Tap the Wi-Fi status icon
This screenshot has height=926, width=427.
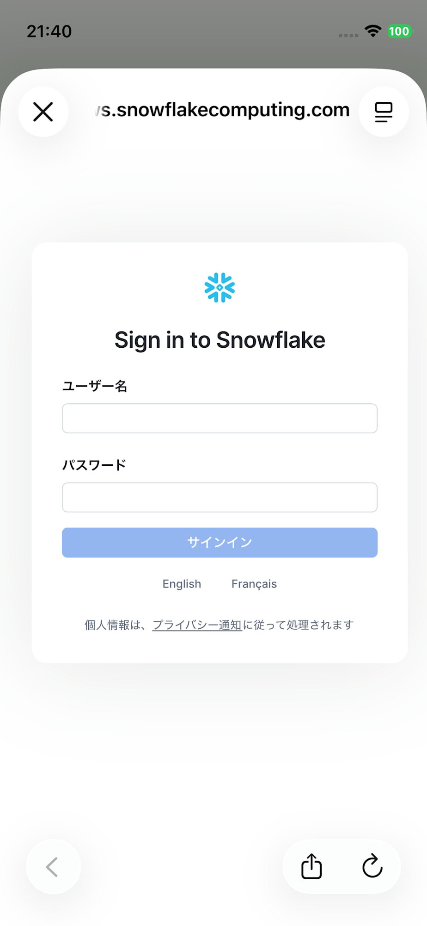372,31
